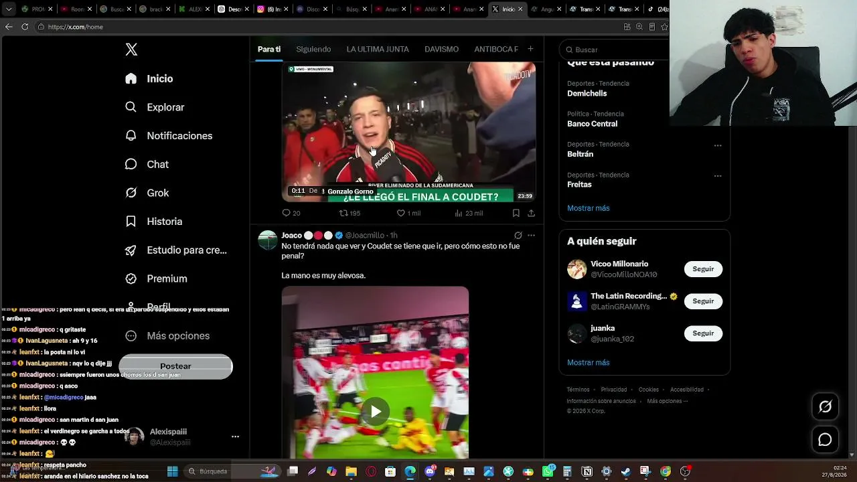Open account menu for Alexispaiii
Image resolution: width=857 pixels, height=482 pixels.
pos(235,436)
